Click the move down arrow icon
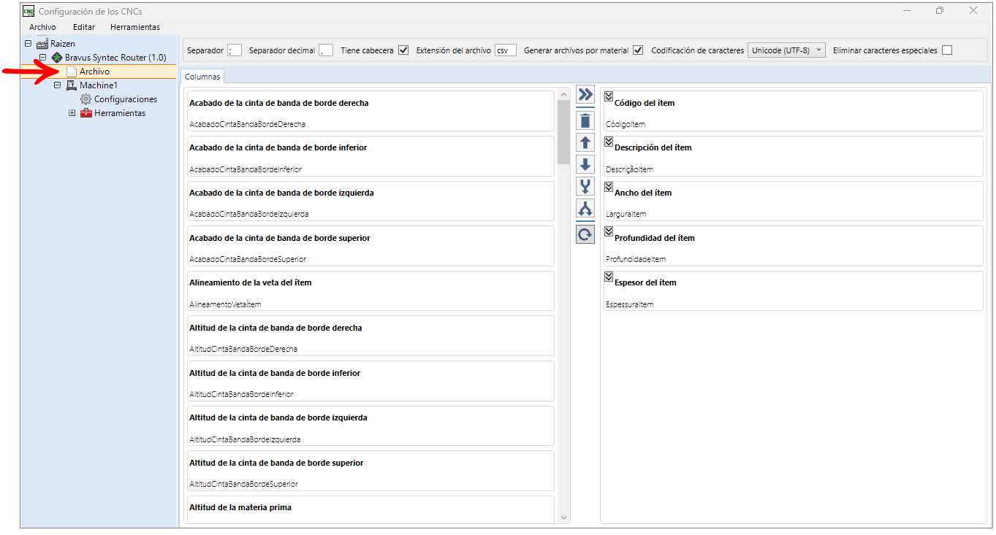The height and width of the screenshot is (535, 996). [x=585, y=164]
